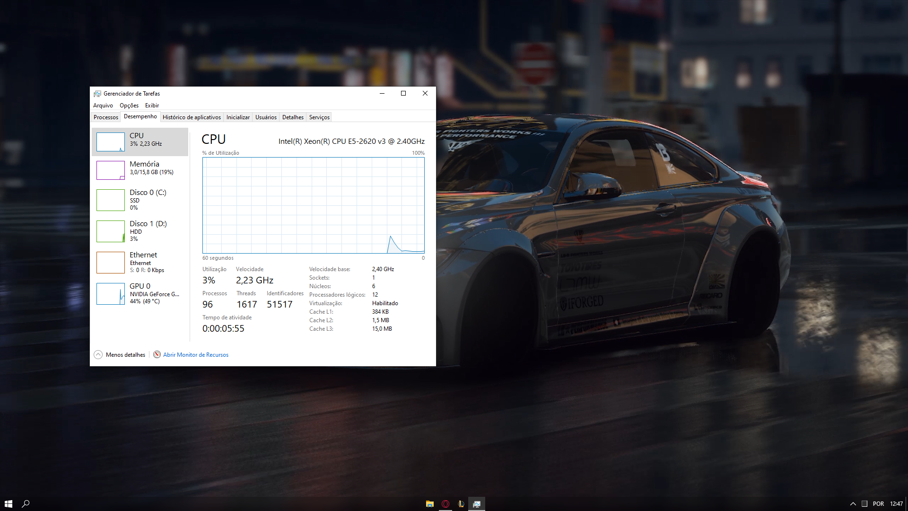This screenshot has height=511, width=908.
Task: Maximize the Gerenciador de Tarefas window
Action: coord(403,93)
